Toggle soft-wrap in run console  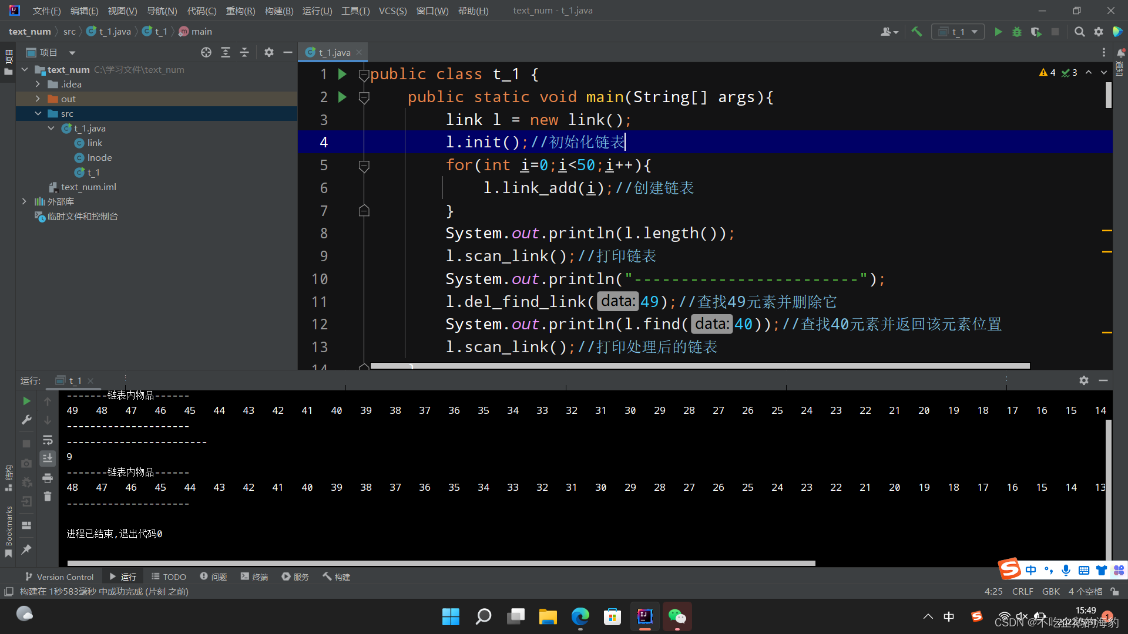48,440
